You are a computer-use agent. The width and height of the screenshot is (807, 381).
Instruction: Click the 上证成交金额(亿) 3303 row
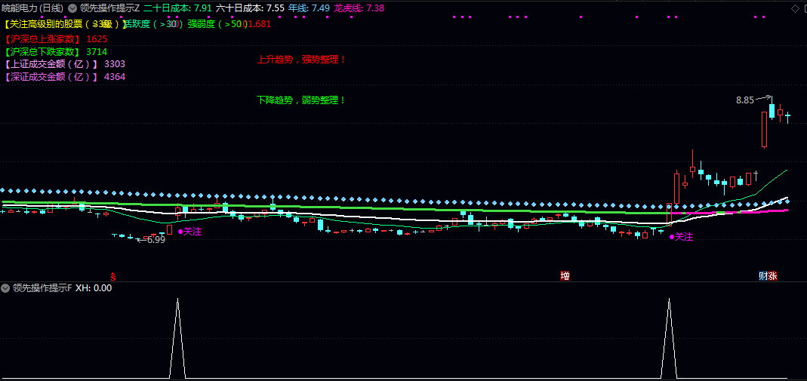[x=64, y=64]
